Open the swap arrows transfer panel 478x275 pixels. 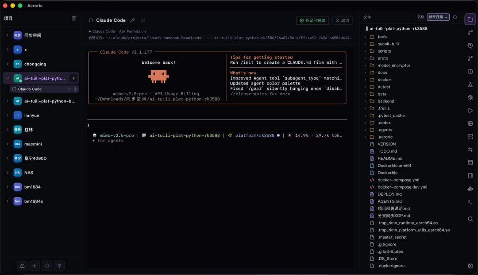[x=470, y=149]
